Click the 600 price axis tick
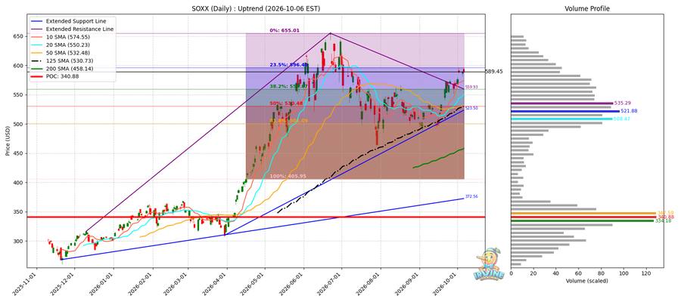This screenshot has width=681, height=302. 19,66
